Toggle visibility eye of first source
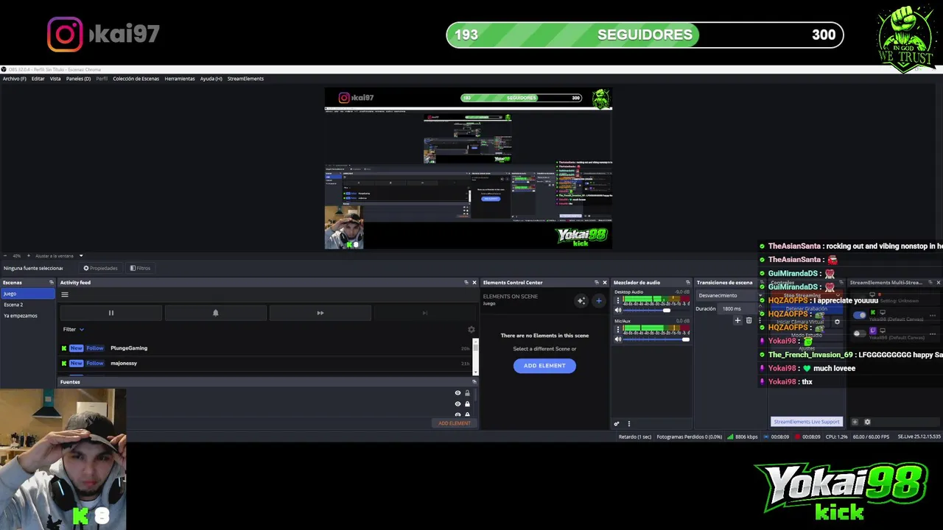Image resolution: width=943 pixels, height=530 pixels. pos(458,393)
